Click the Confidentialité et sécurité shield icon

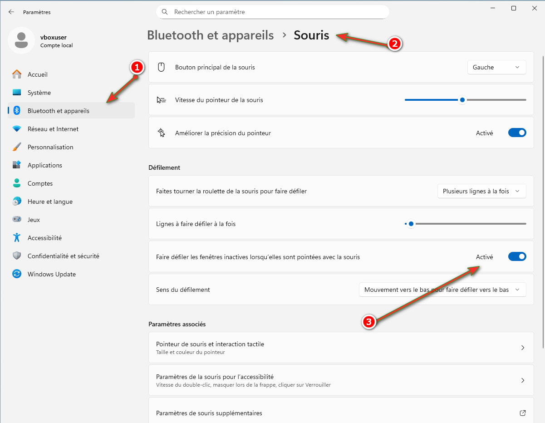click(17, 256)
